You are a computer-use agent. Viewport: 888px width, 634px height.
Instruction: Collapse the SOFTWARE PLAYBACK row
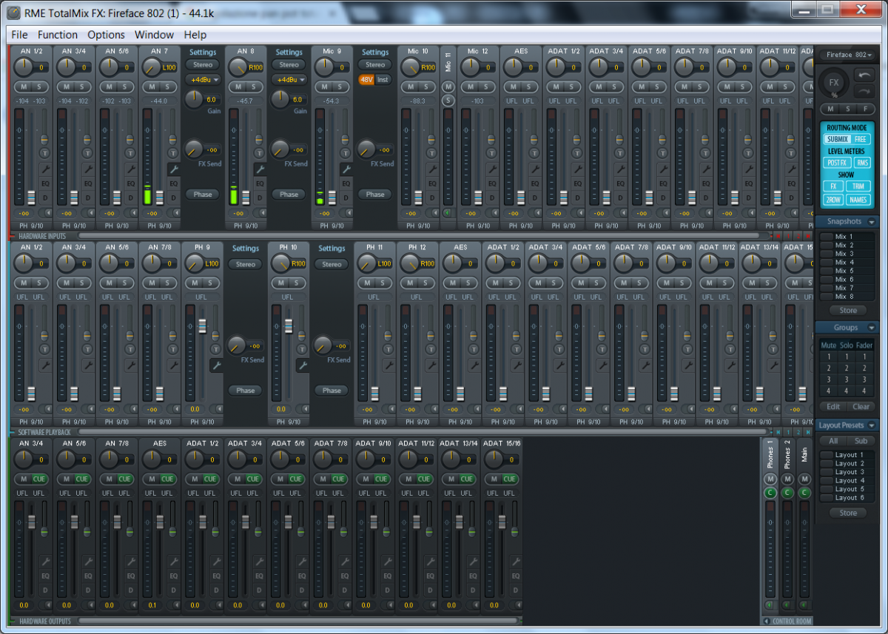tap(13, 432)
